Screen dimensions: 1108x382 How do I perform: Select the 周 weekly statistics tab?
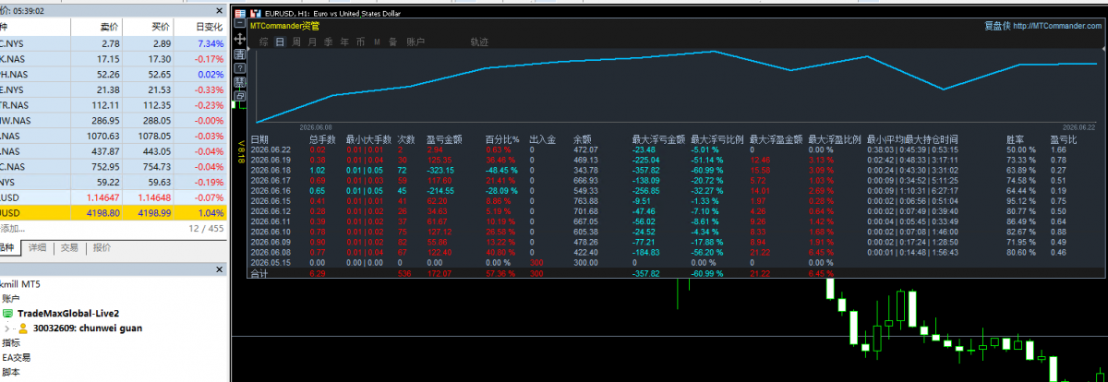click(x=296, y=42)
